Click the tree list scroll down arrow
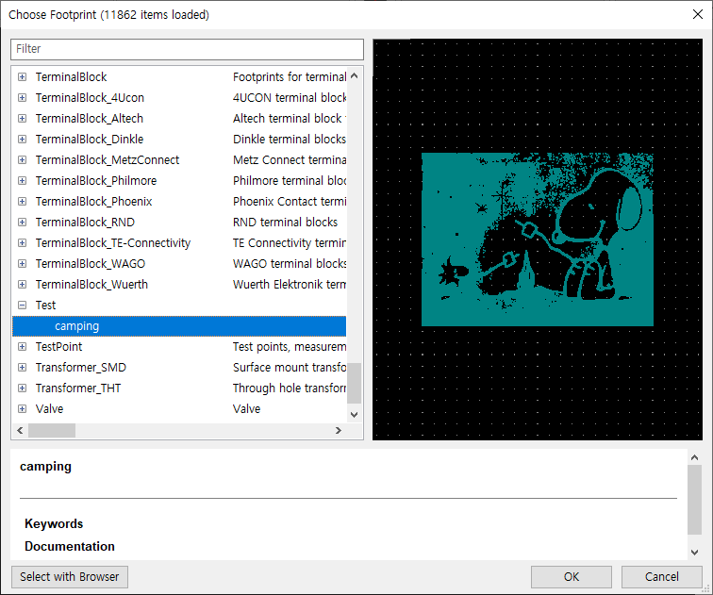 355,415
